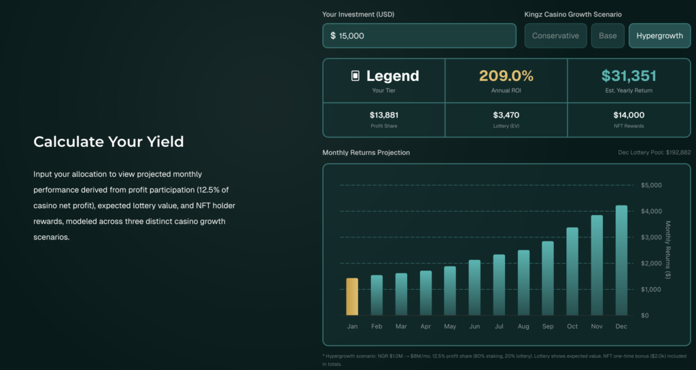The height and width of the screenshot is (370, 696).
Task: Click the $31,351 Est. Yearly Return
Action: pos(629,76)
